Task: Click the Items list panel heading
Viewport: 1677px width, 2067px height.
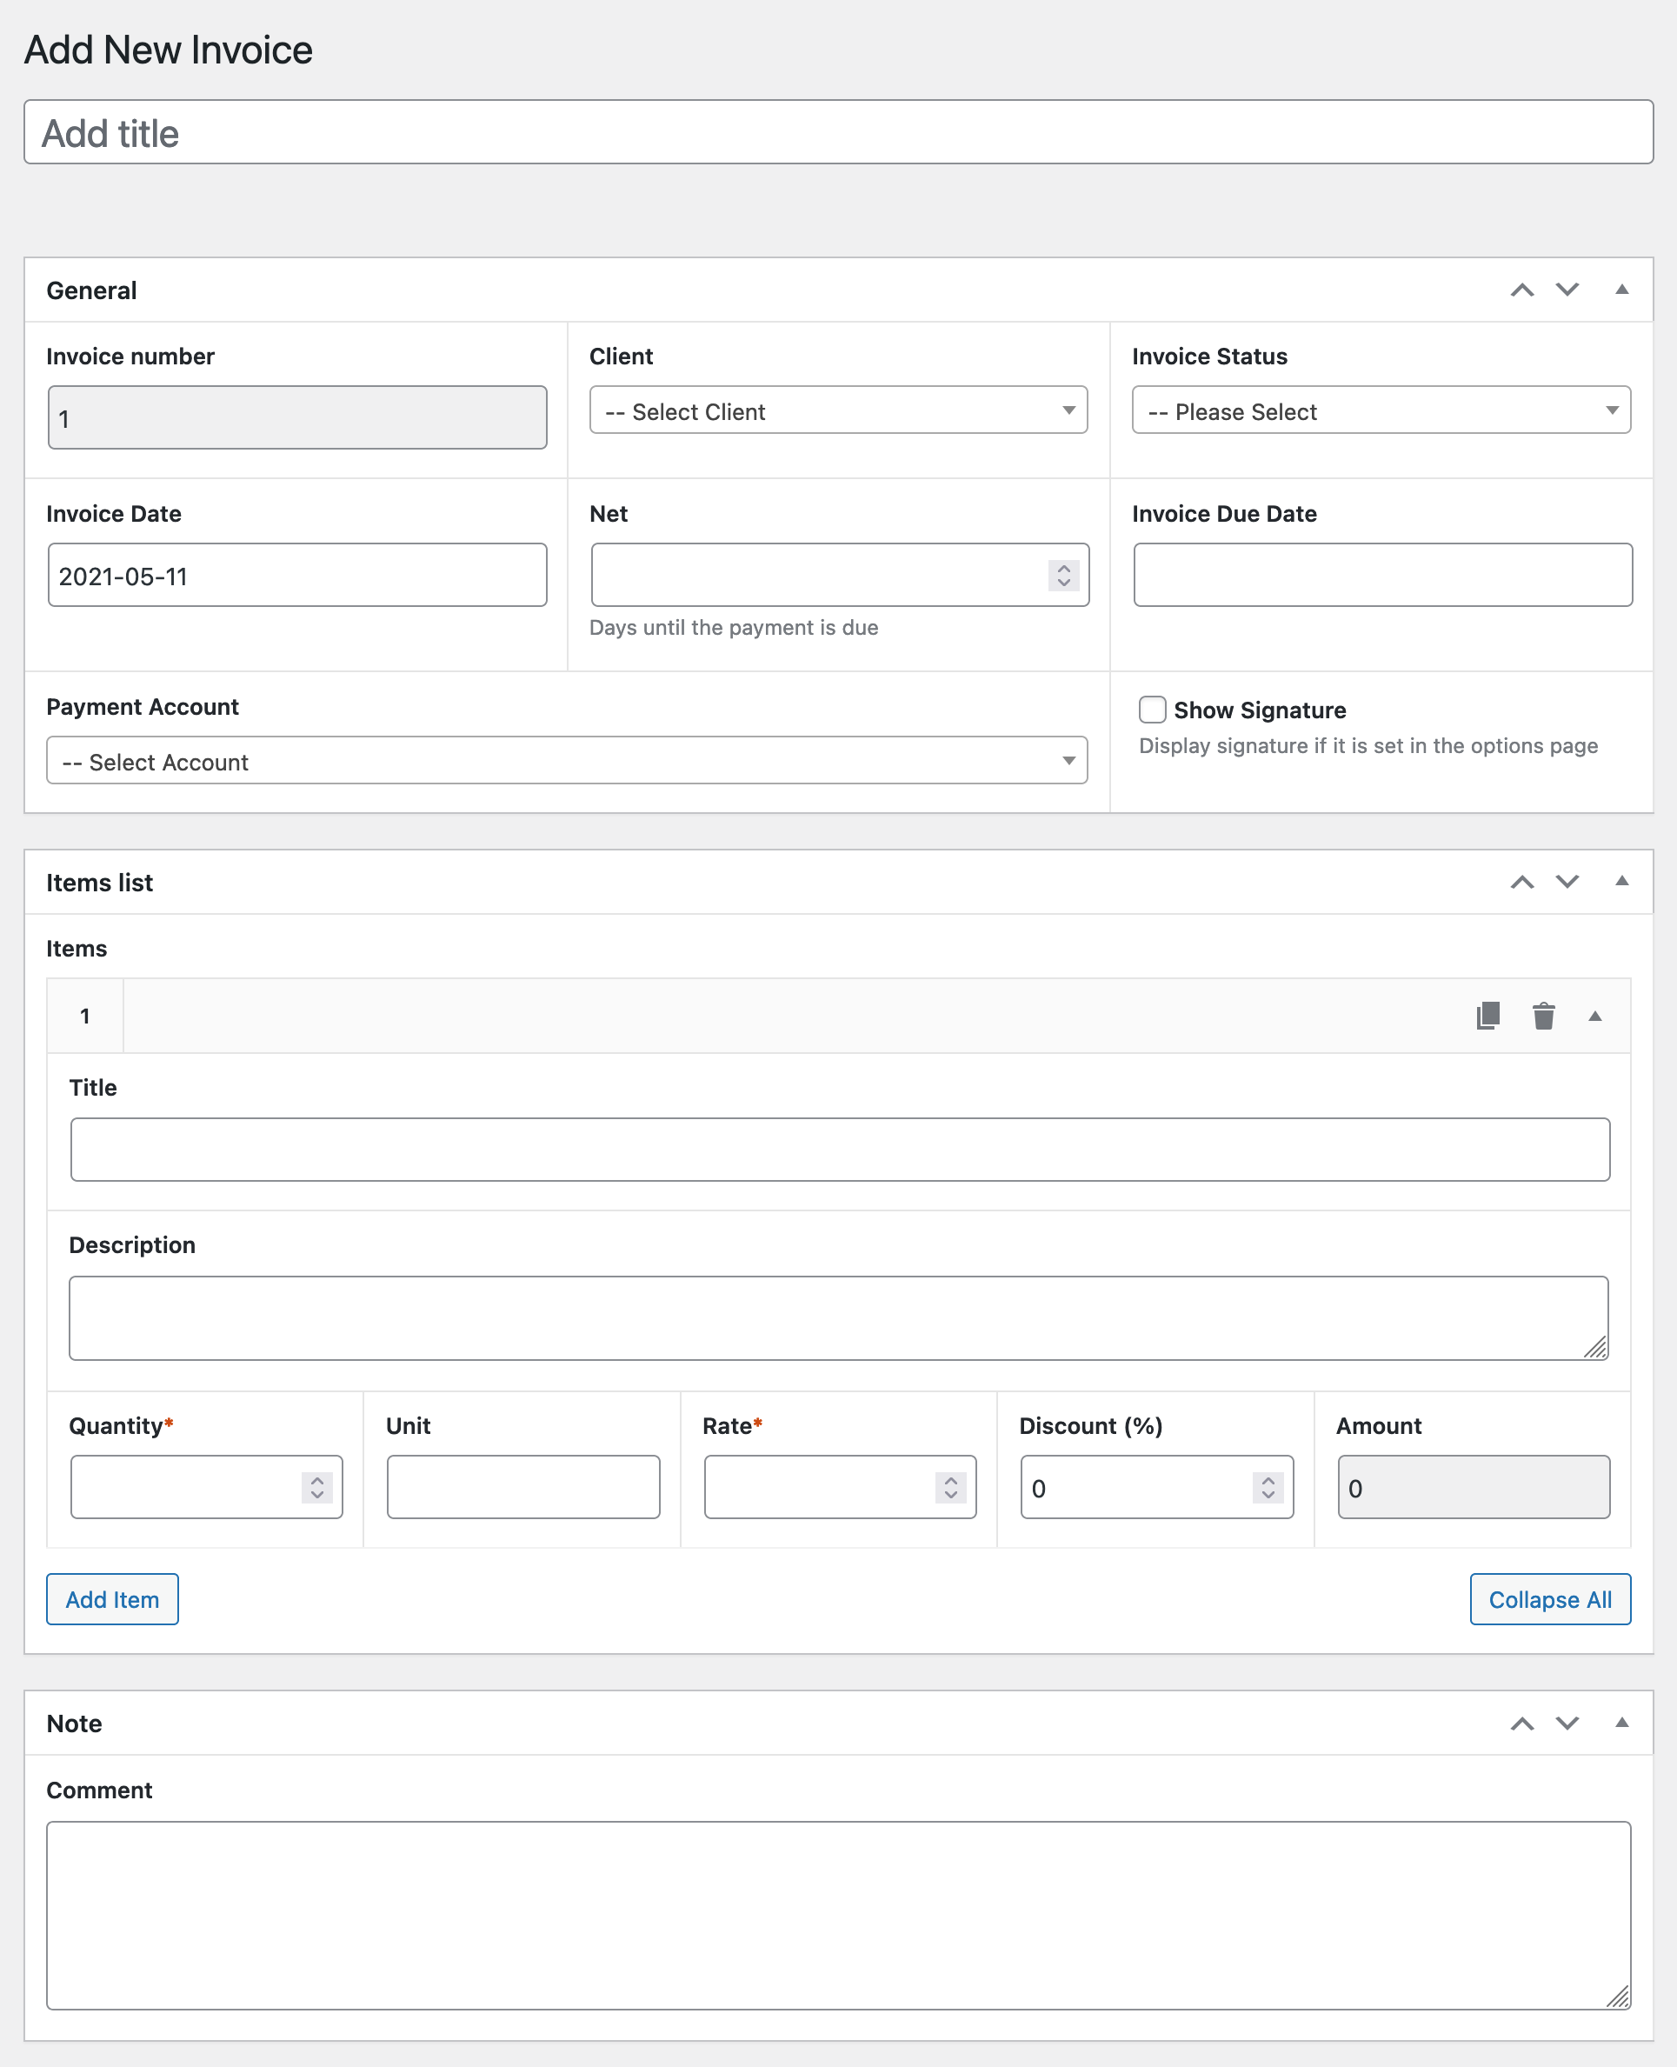Action: click(99, 883)
